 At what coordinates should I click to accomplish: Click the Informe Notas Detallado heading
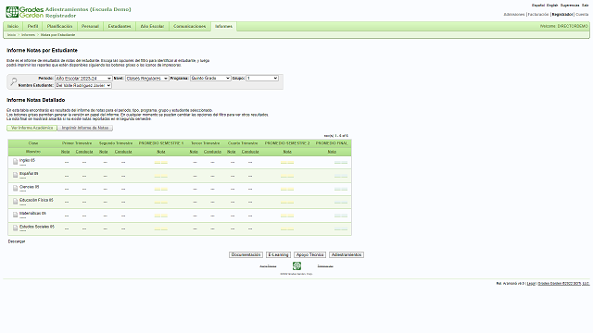coord(35,100)
